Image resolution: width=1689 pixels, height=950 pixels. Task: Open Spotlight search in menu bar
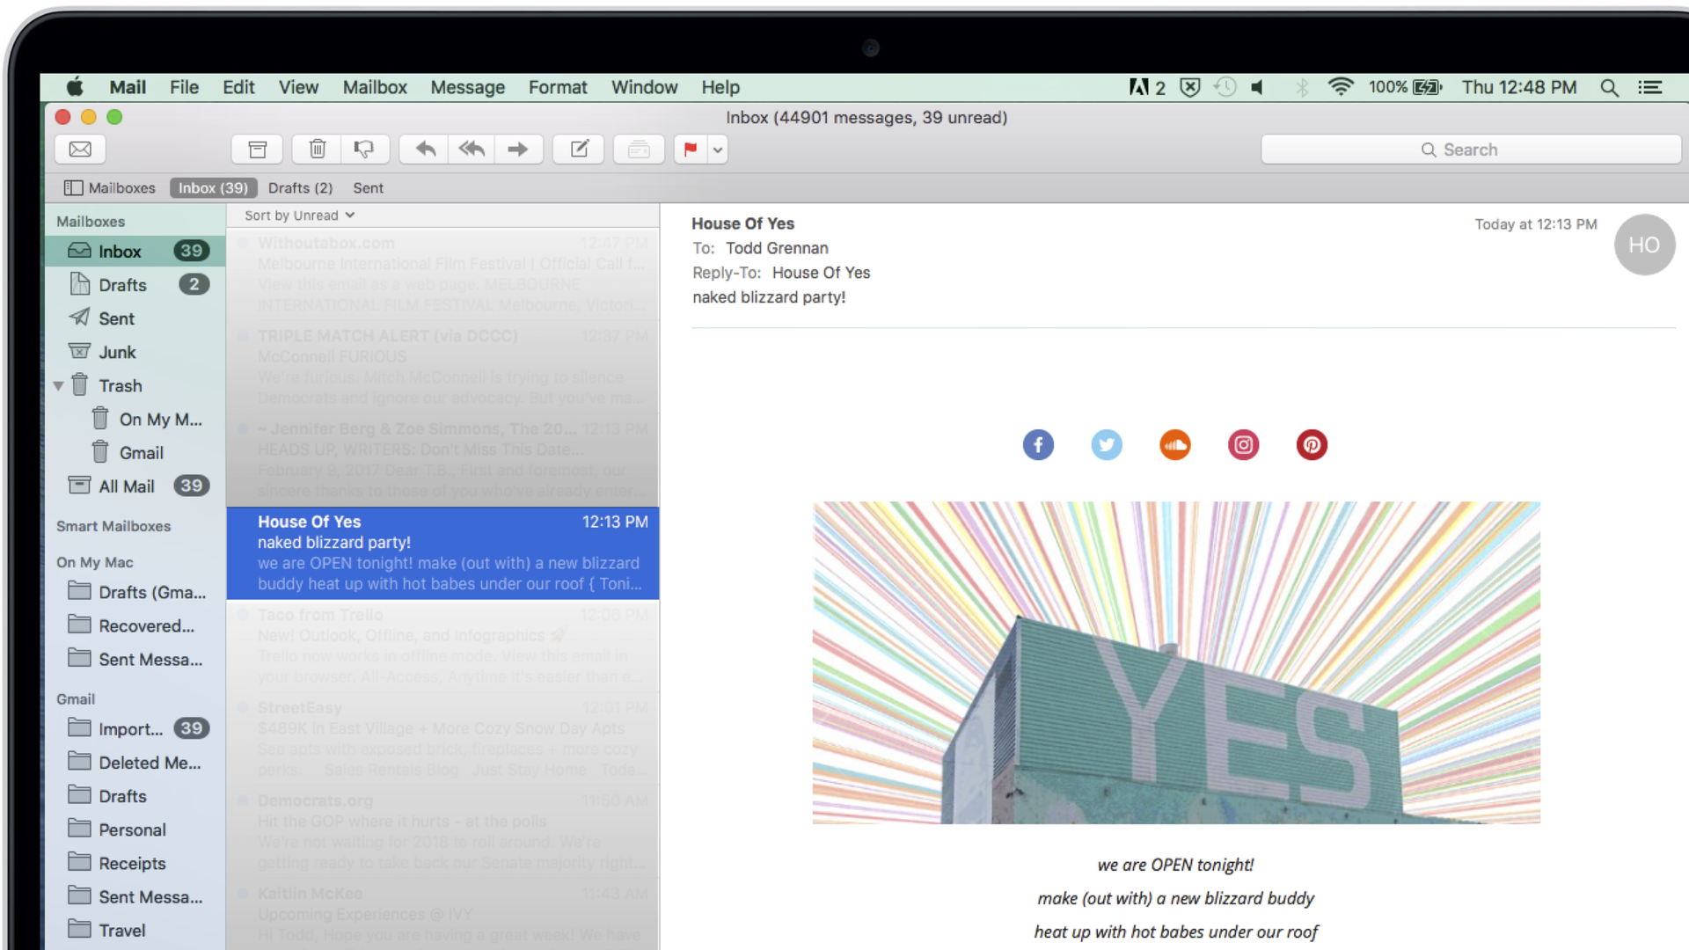coord(1609,87)
